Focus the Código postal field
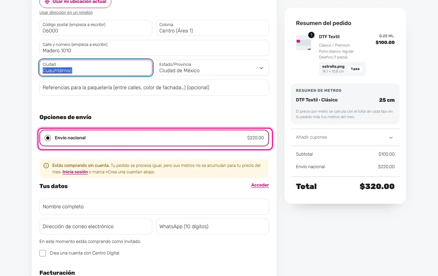Image resolution: width=438 pixels, height=276 pixels. 96,28
